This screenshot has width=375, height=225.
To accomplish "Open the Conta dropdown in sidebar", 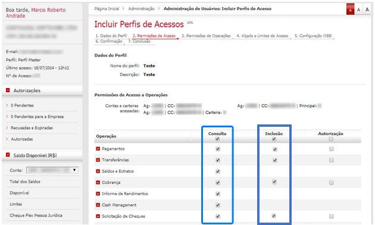I will point(52,170).
